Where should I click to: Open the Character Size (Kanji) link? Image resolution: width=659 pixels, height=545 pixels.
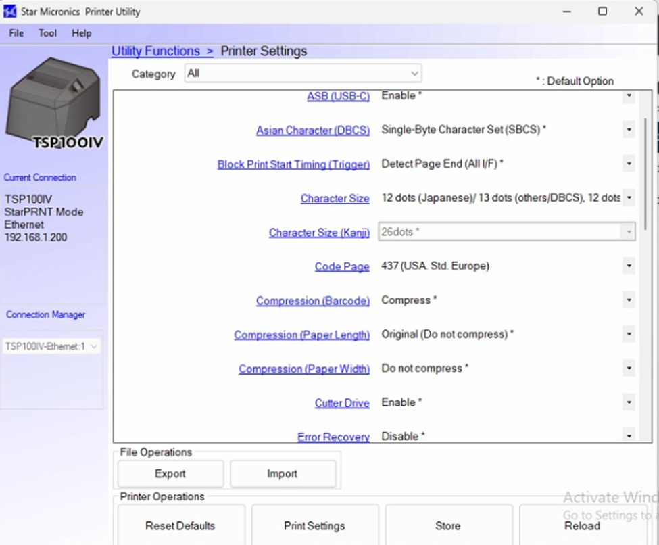tap(320, 233)
